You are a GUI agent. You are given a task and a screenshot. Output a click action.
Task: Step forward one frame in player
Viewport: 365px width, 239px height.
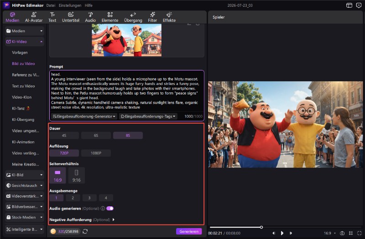(291, 233)
